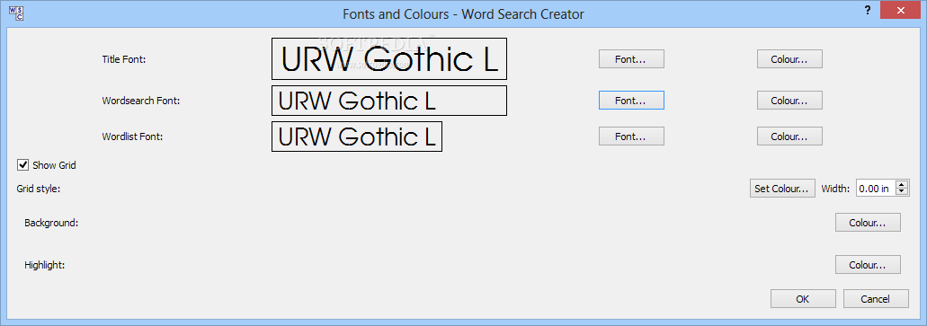Close the Fonts and Colours window
The image size is (927, 326).
point(901,11)
